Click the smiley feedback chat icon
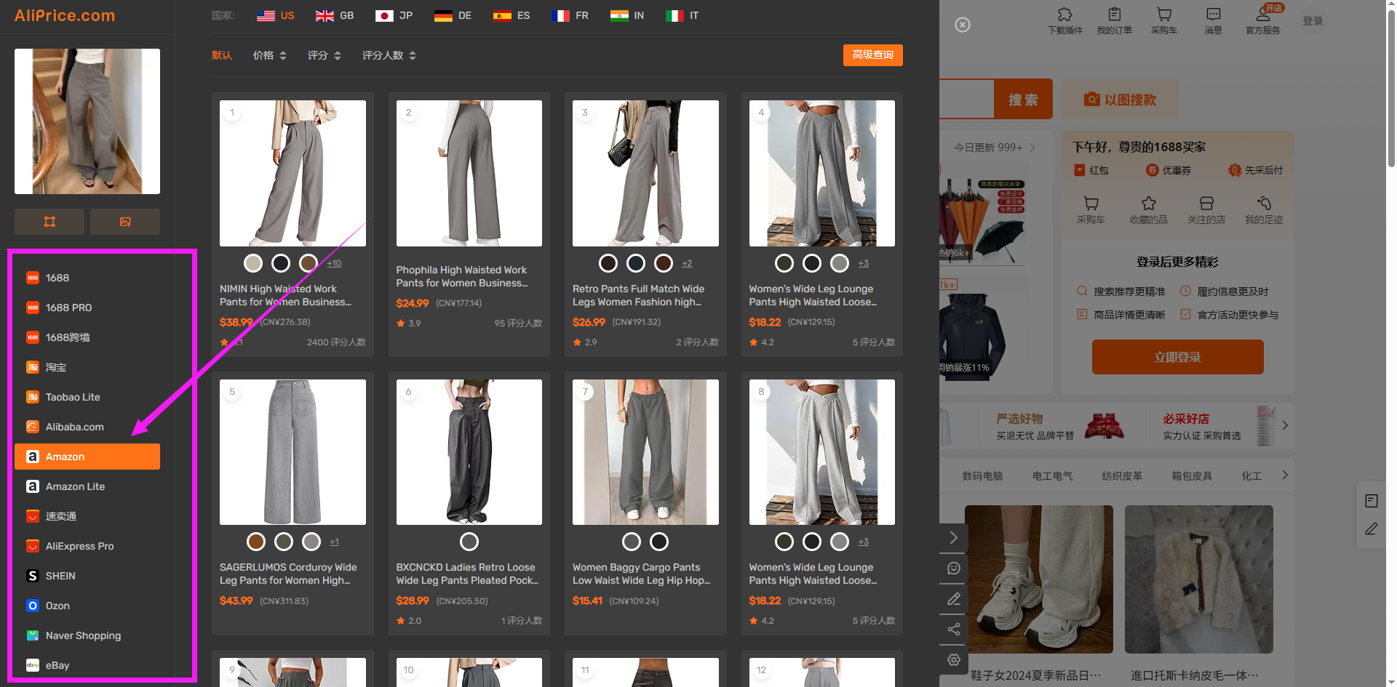 [953, 569]
